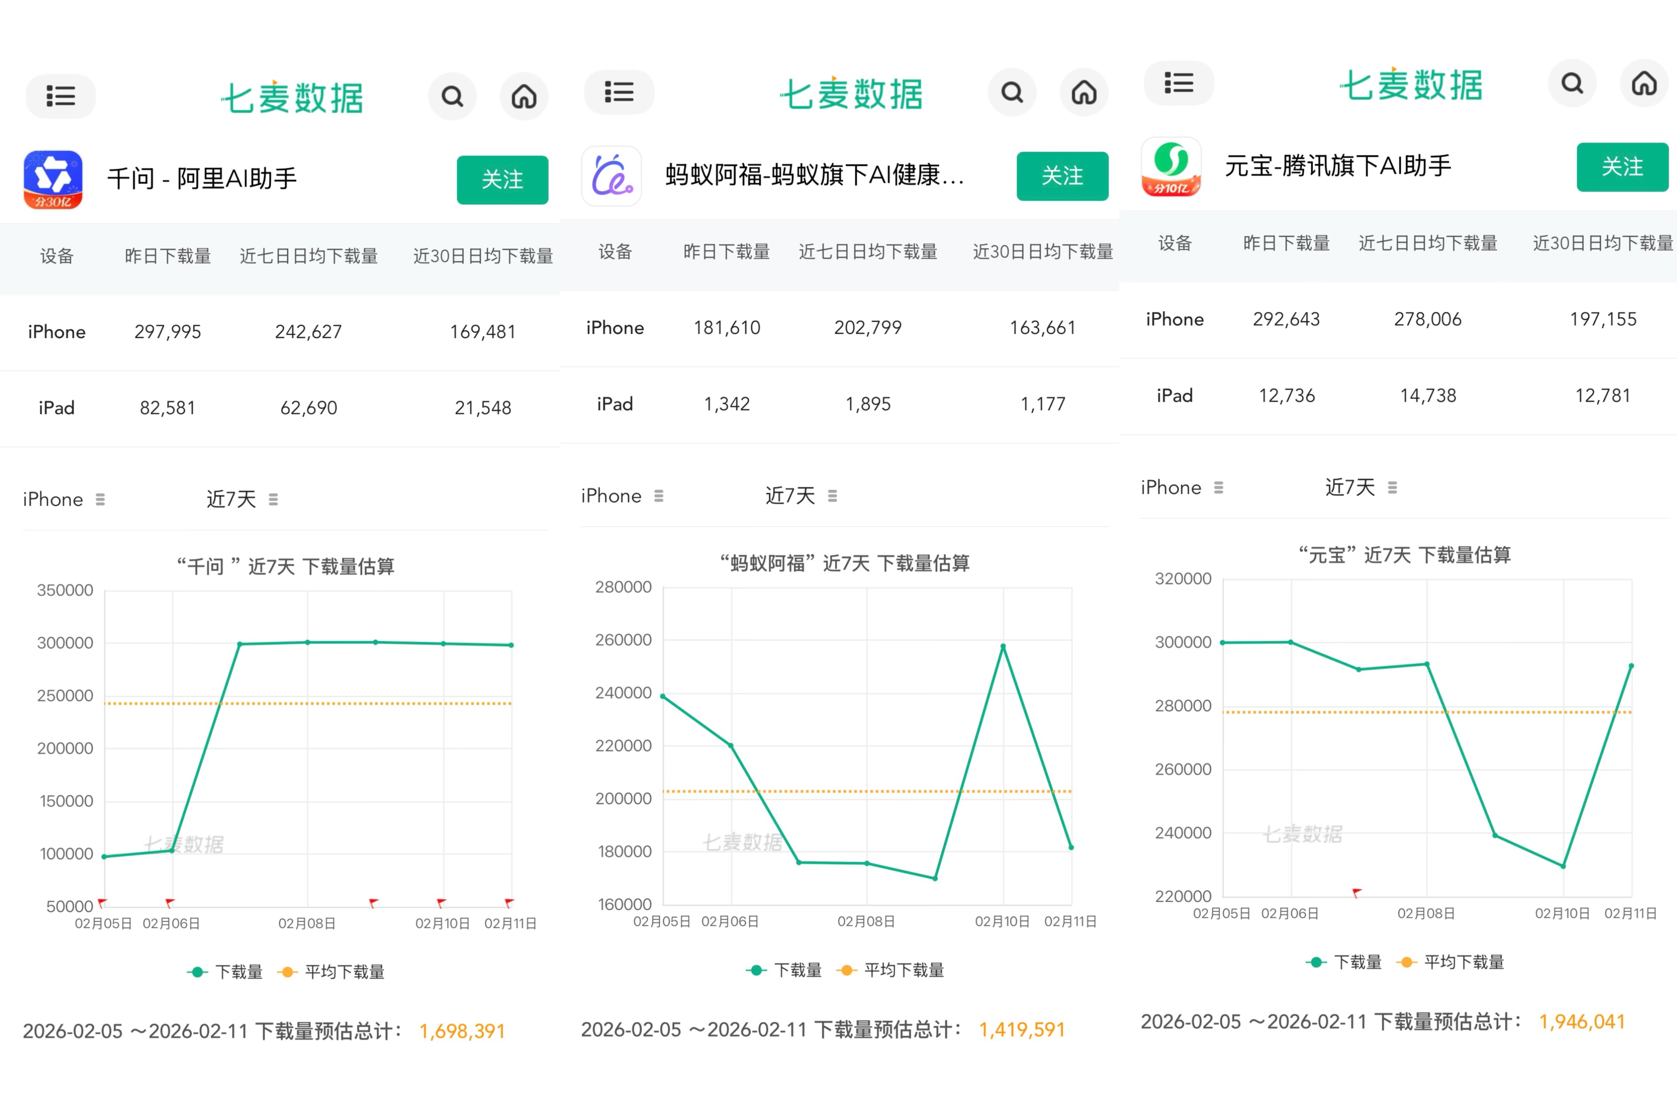Click the home icon in Ant Afu panel

click(x=1084, y=92)
